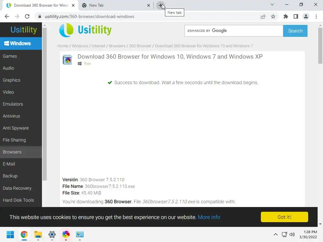Viewport: 323px width, 242px height.
Task: Click the browser forward arrow
Action: 17,16
